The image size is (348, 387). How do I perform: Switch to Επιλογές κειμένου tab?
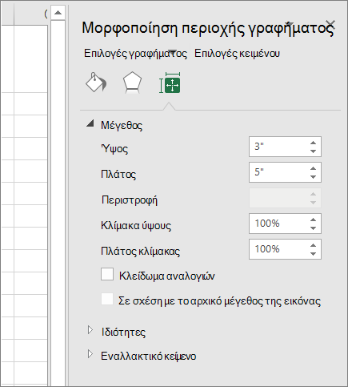(237, 53)
